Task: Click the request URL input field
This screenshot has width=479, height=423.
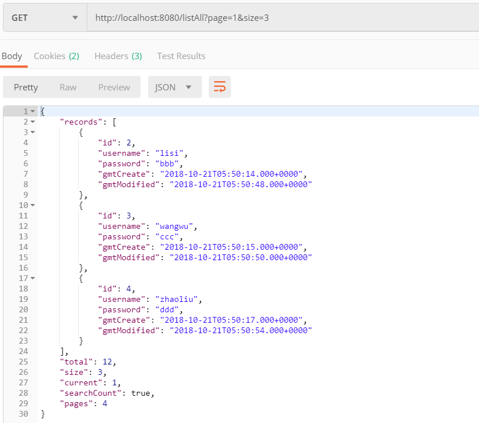Action: (x=283, y=18)
